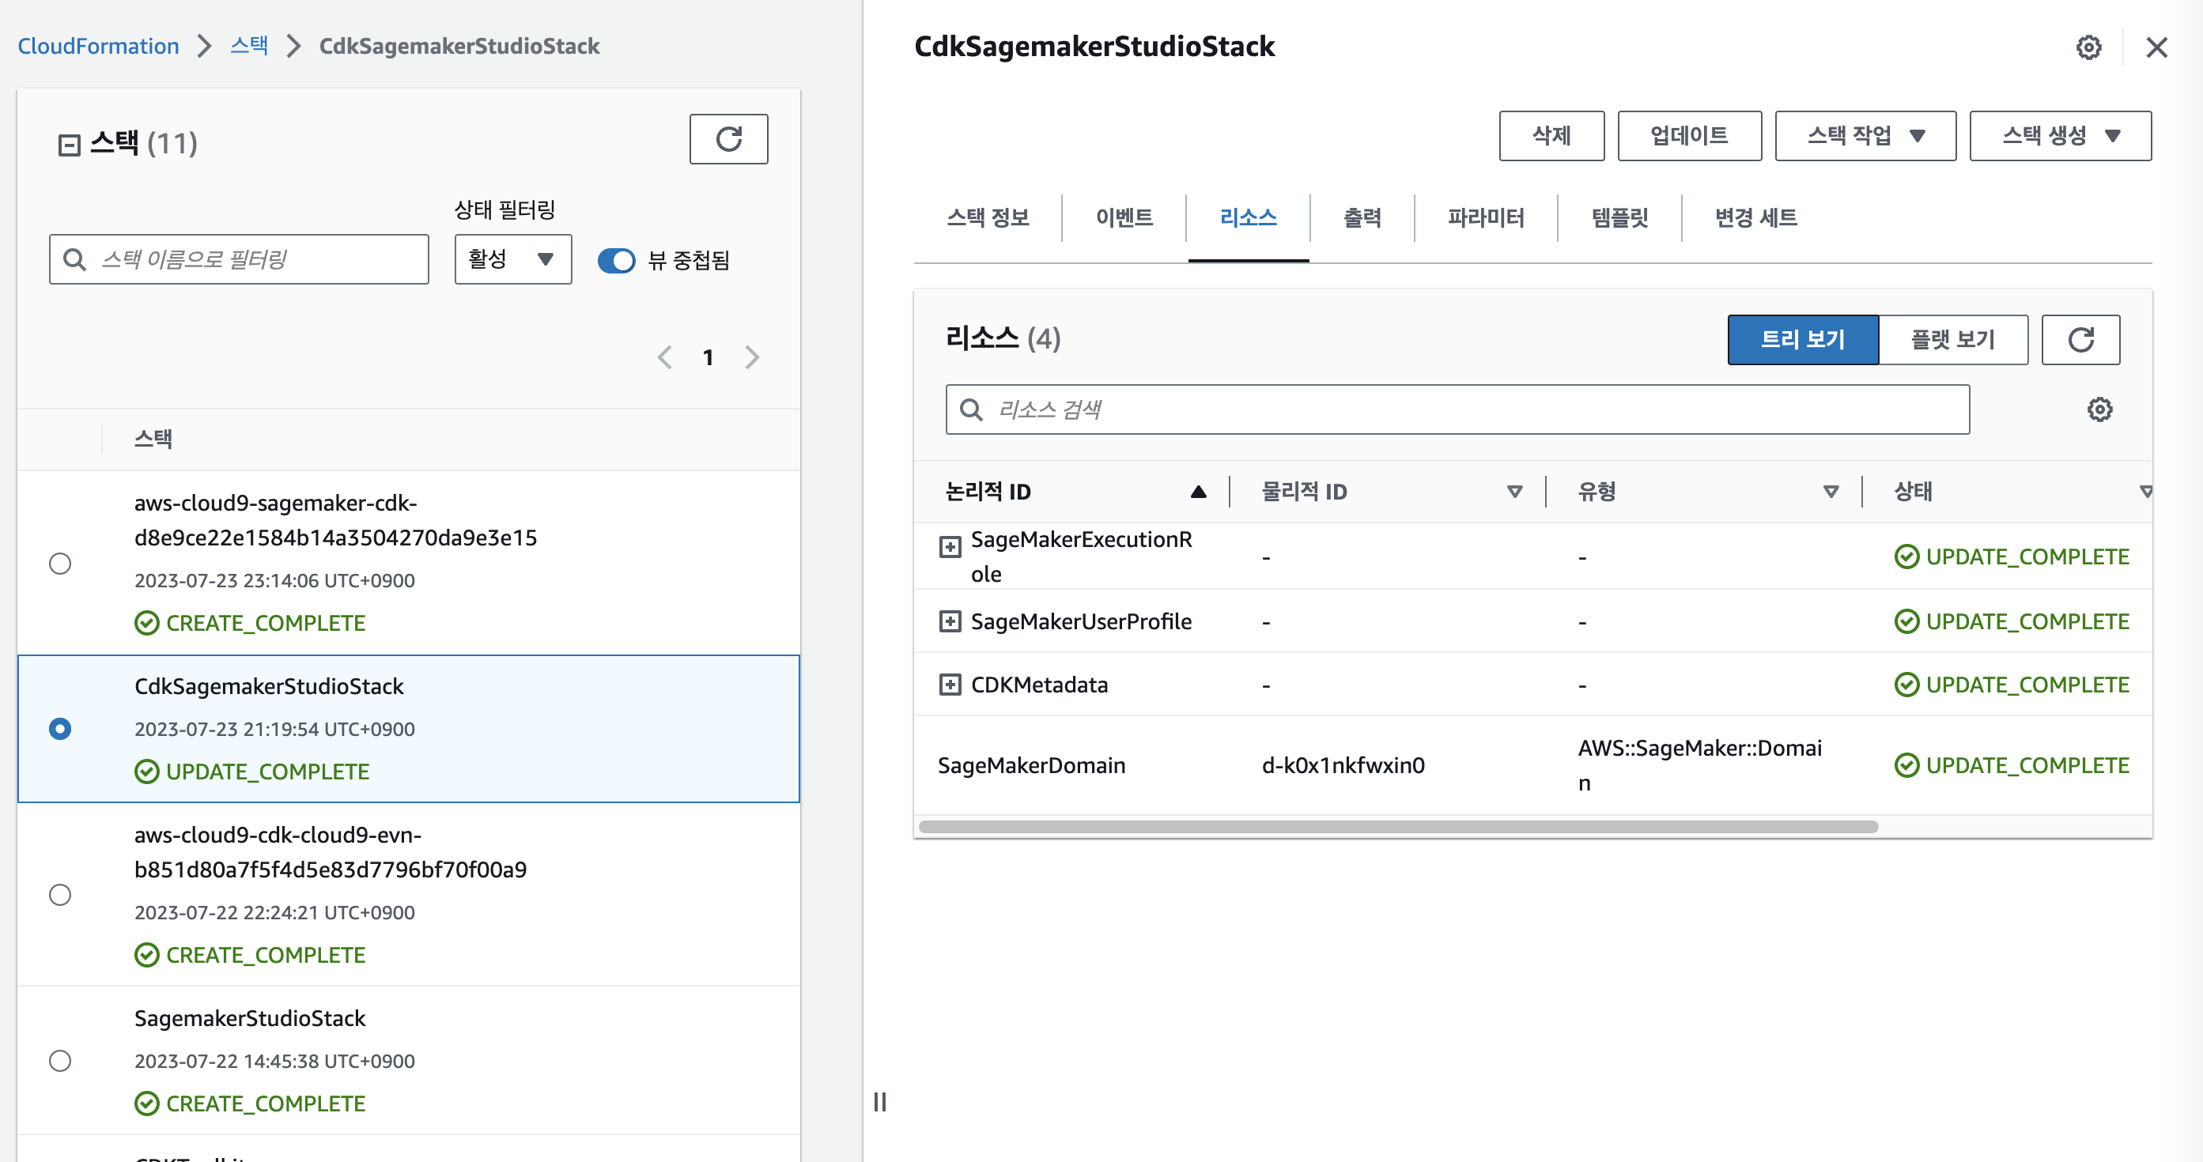The width and height of the screenshot is (2203, 1162).
Task: Go to previous stacks page arrow
Action: (664, 357)
